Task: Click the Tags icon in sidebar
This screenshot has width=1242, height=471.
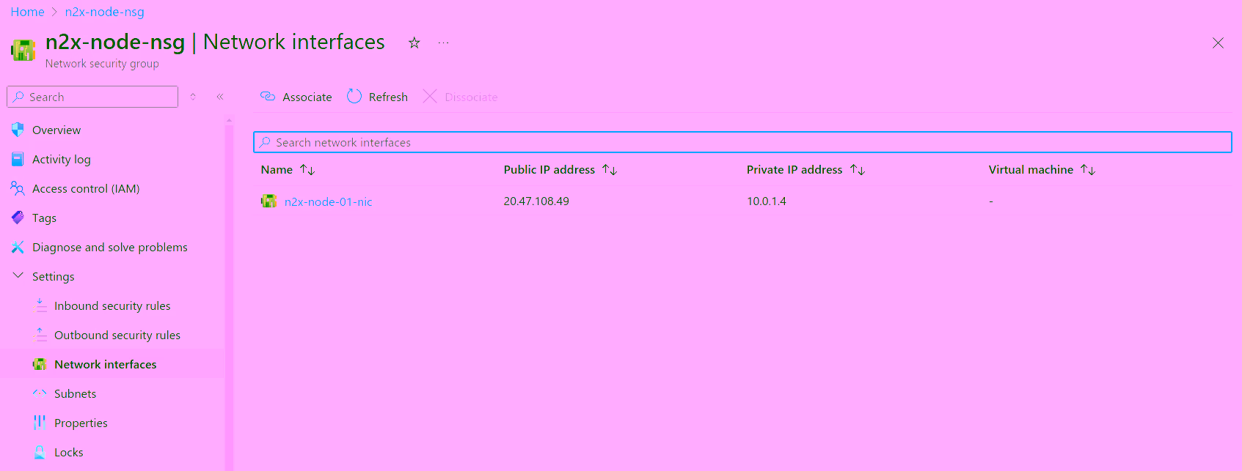Action: [18, 218]
